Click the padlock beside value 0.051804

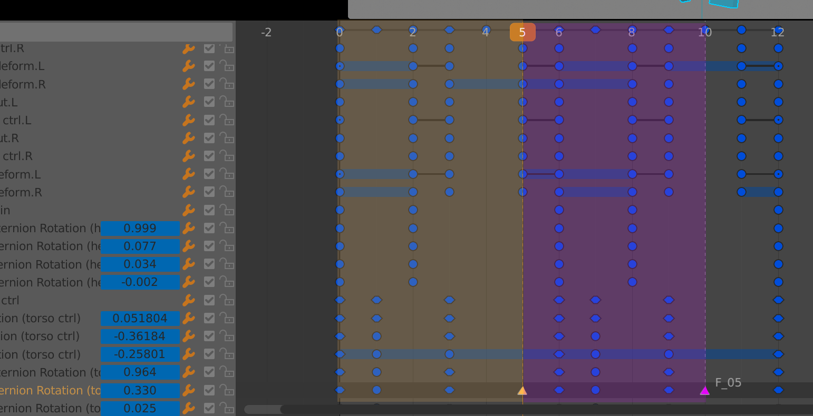pos(227,318)
